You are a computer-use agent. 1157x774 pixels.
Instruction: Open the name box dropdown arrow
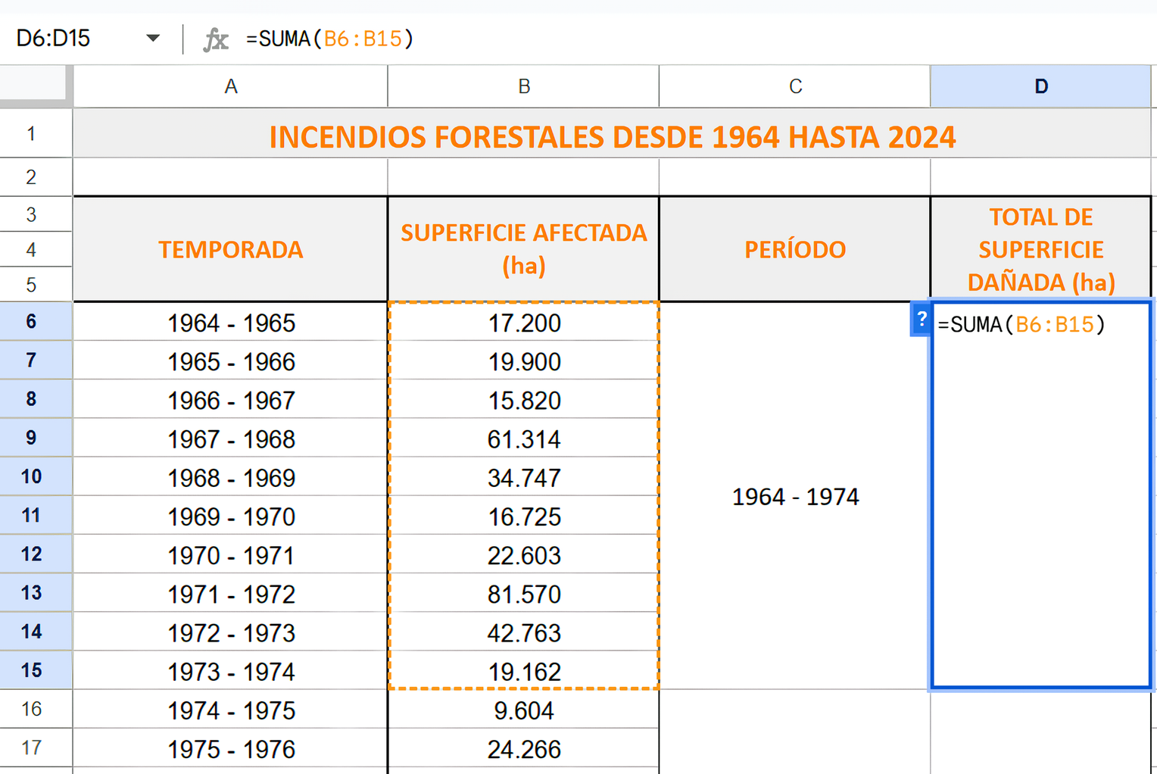[x=153, y=38]
